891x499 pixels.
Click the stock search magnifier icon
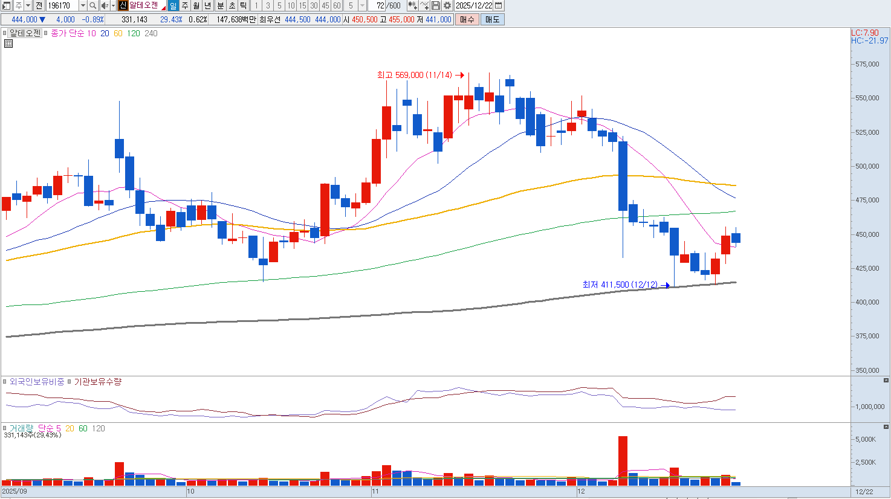point(92,5)
